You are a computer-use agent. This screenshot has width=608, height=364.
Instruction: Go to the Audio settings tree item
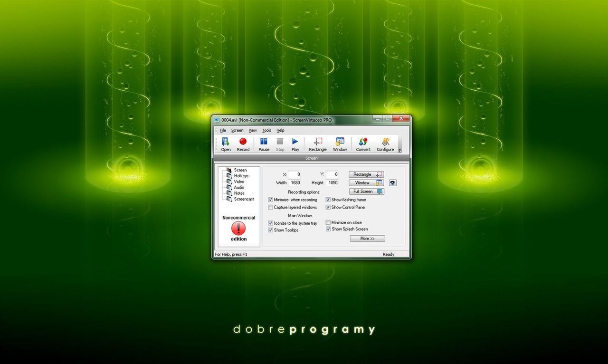tap(239, 187)
